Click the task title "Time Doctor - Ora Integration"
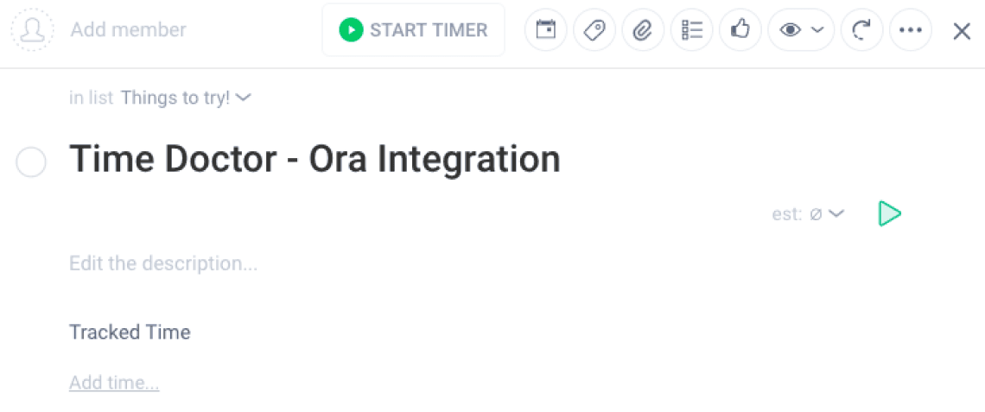985x412 pixels. 315,159
